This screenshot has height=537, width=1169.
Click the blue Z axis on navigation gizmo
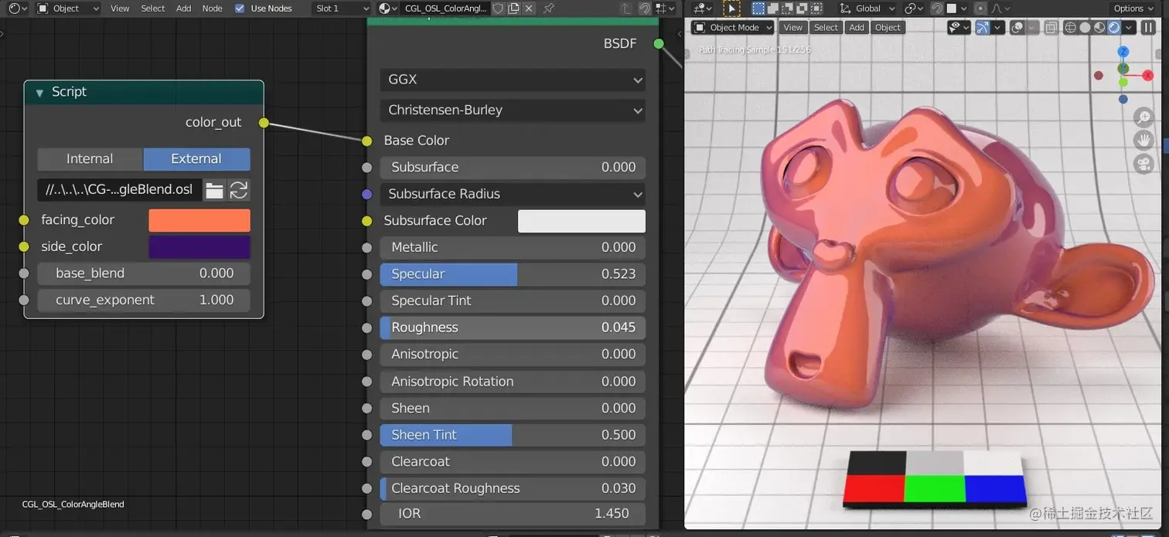[x=1123, y=52]
